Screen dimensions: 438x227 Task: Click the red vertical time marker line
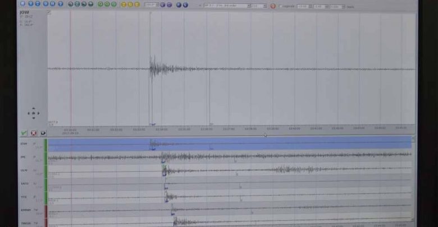(x=71, y=67)
